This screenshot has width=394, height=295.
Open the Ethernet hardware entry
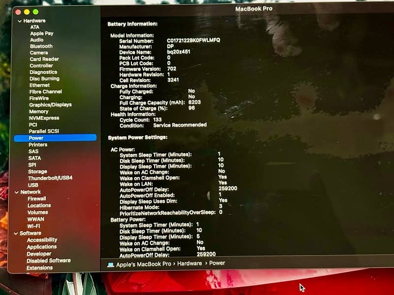pyautogui.click(x=39, y=85)
